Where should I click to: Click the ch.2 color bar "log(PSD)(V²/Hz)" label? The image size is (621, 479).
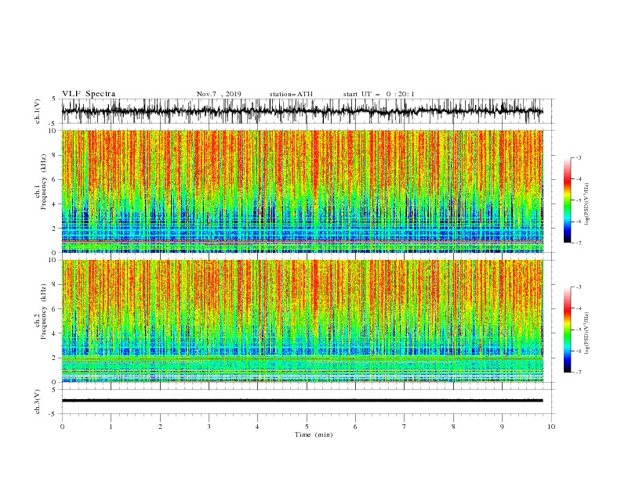coord(587,333)
